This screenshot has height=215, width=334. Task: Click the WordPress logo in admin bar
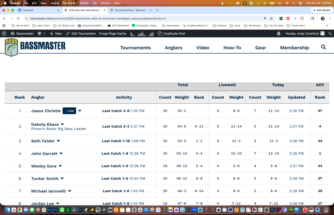(4, 34)
